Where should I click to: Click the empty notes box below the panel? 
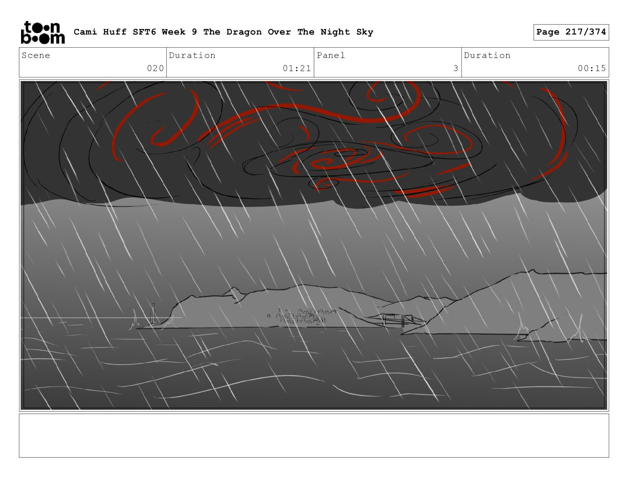314,436
